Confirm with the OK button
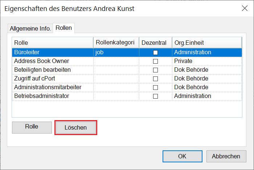The width and height of the screenshot is (254, 170). pos(182,156)
